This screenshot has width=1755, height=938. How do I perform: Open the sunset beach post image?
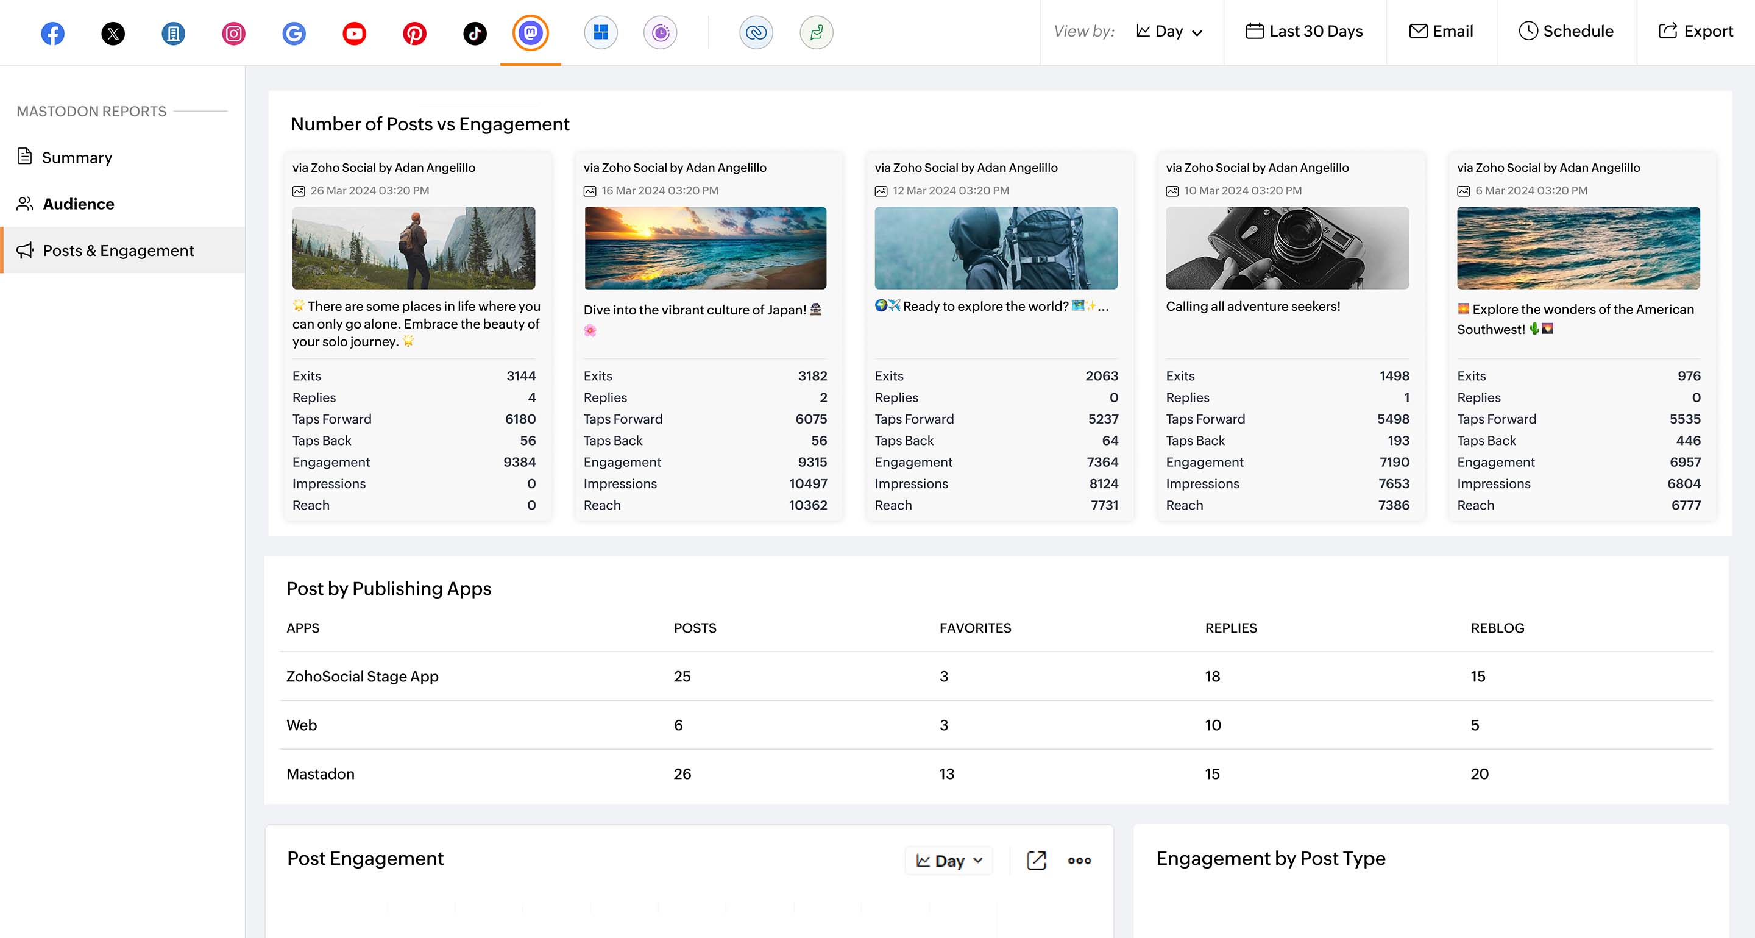click(705, 248)
